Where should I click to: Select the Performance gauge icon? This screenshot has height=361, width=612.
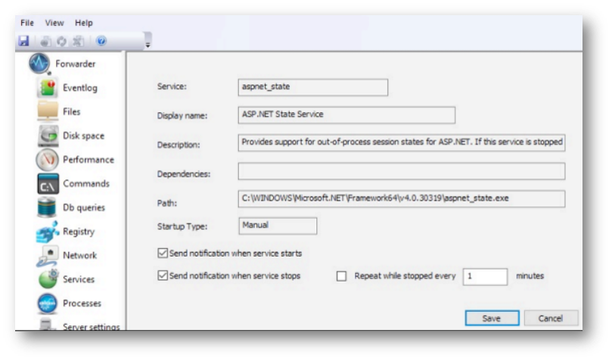[47, 160]
